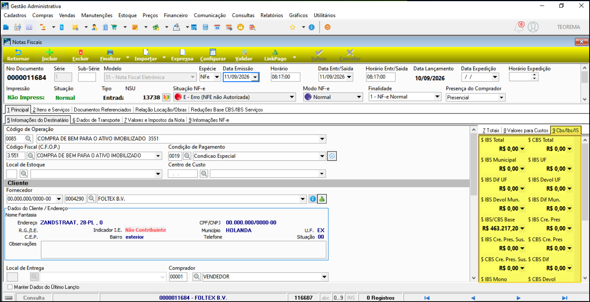This screenshot has width=590, height=302.
Task: Click the calculator icon in the main toolbar
Action: 205,27
